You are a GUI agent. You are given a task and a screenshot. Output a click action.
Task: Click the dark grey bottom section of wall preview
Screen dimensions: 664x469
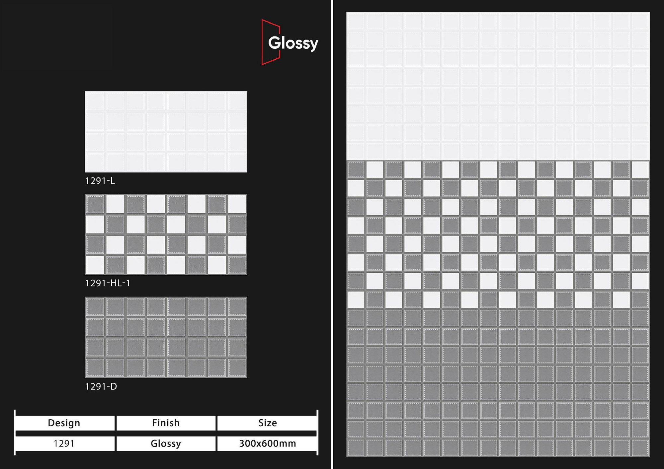point(498,383)
